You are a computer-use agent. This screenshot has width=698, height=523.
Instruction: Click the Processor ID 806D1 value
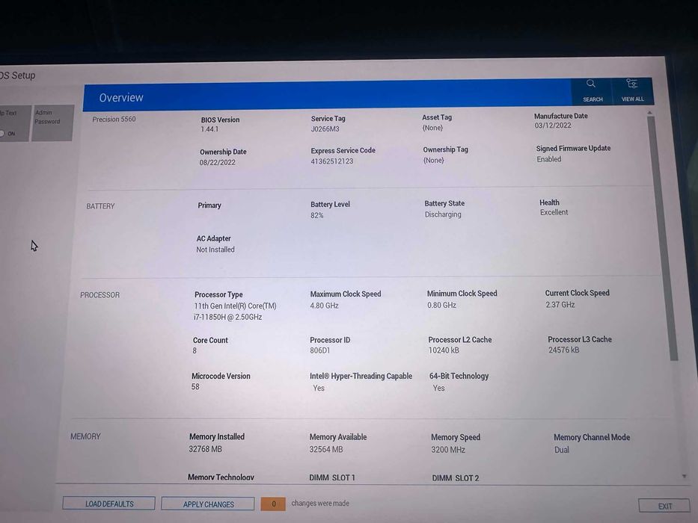[319, 350]
